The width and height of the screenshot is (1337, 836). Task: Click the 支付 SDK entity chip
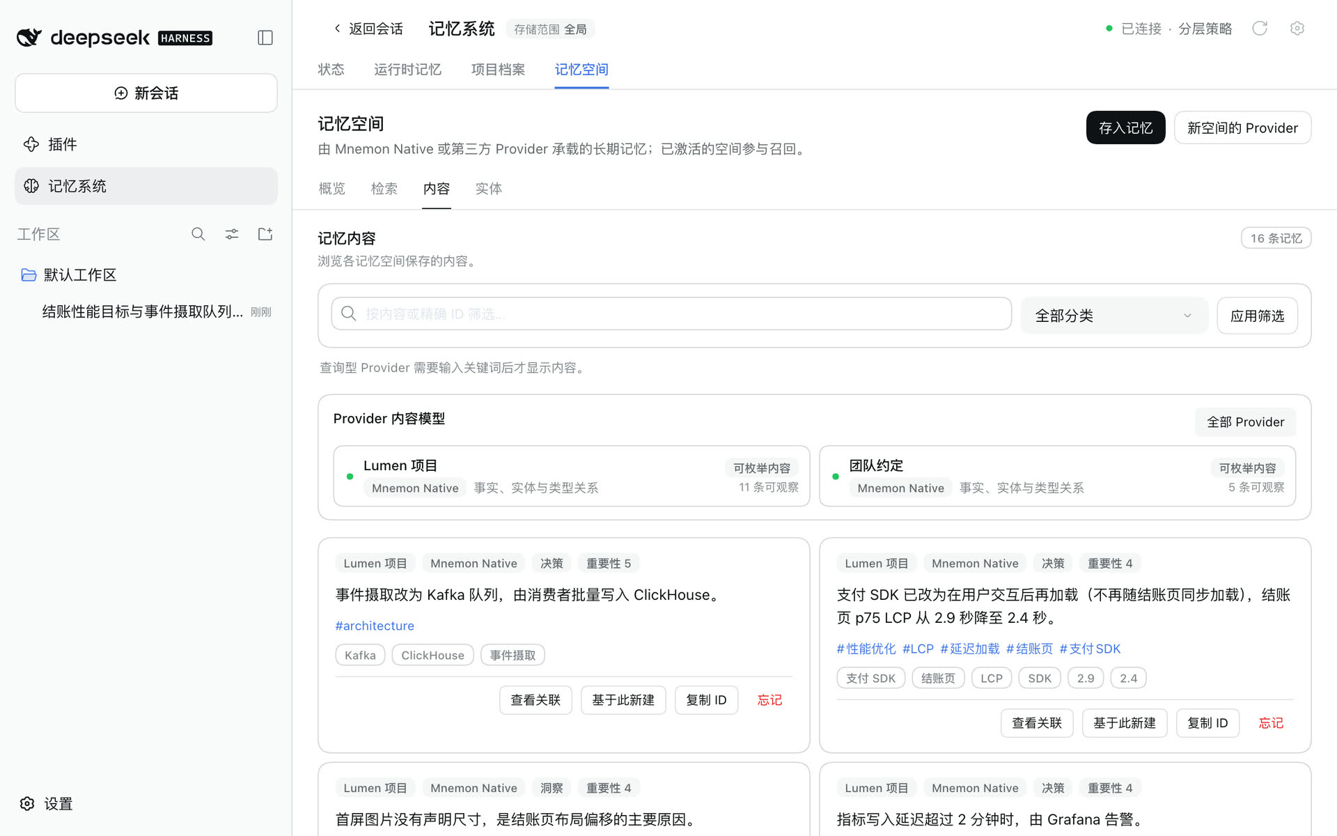[x=870, y=678]
